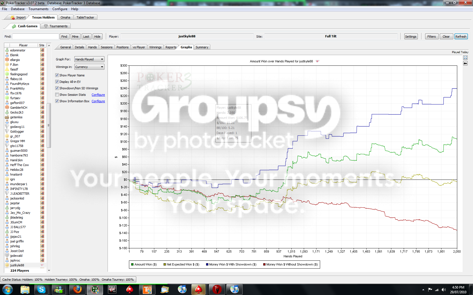The width and height of the screenshot is (473, 295).
Task: Launch Firefox from the taskbar
Action: 77,289
